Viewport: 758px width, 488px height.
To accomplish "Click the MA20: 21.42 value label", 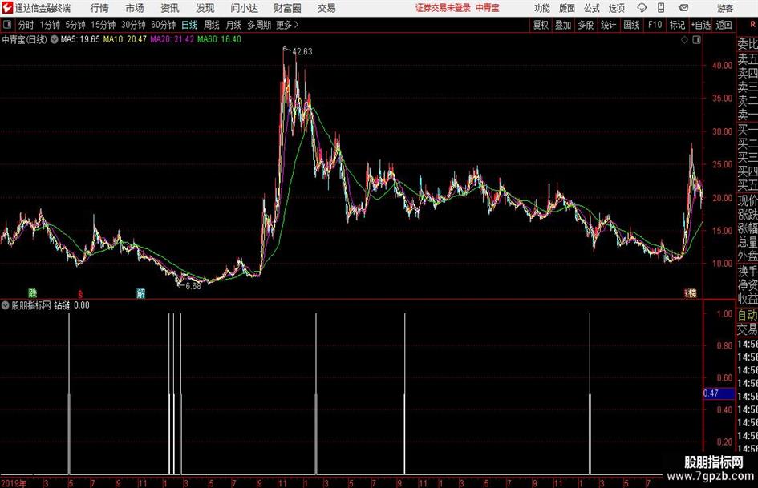I will click(x=172, y=39).
